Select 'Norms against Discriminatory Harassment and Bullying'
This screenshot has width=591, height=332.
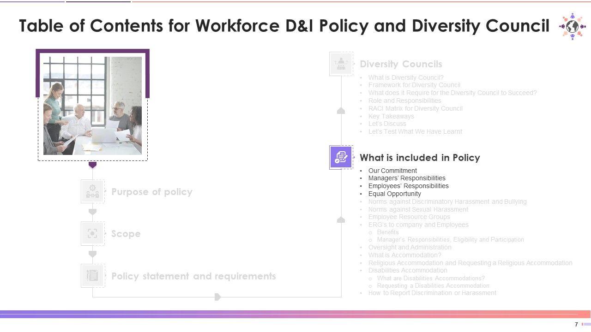(x=447, y=202)
